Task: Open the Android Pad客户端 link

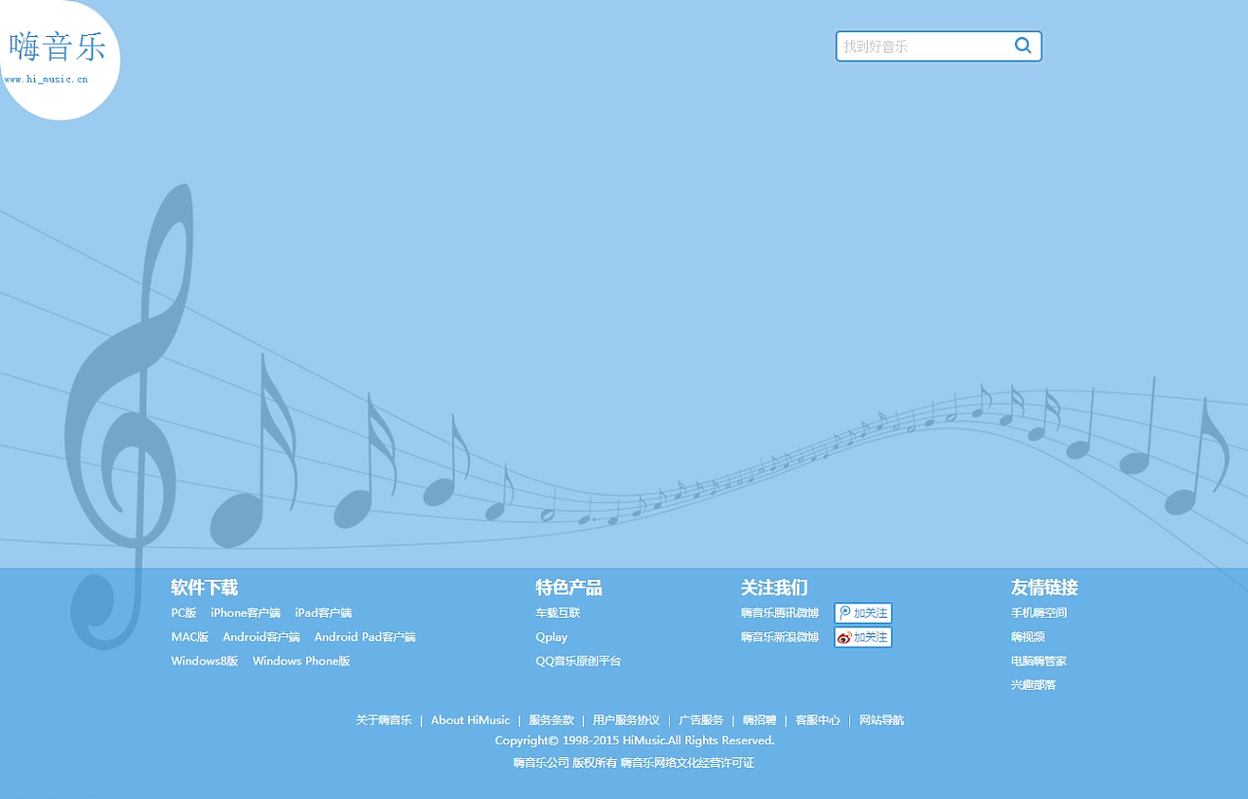Action: pos(365,637)
